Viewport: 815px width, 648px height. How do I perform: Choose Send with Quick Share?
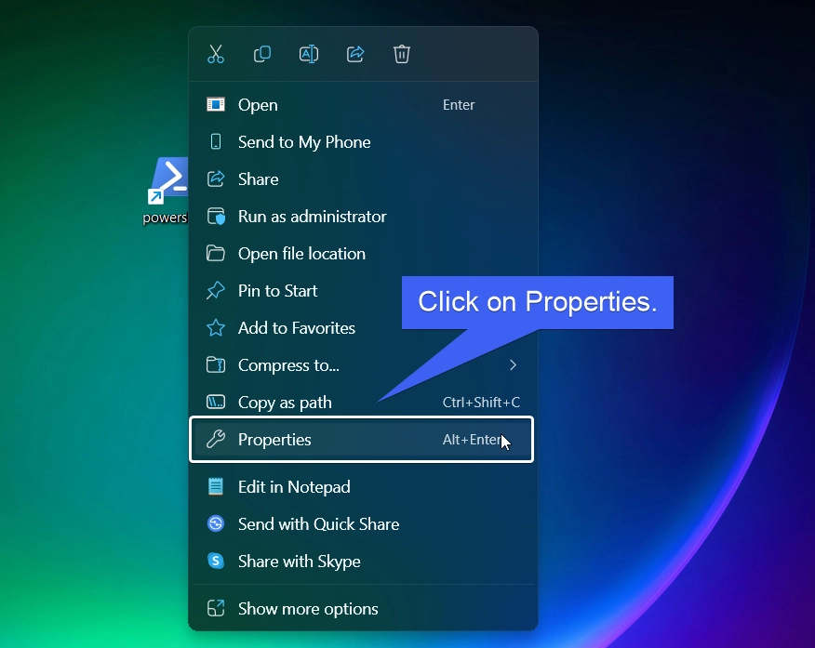point(363,524)
